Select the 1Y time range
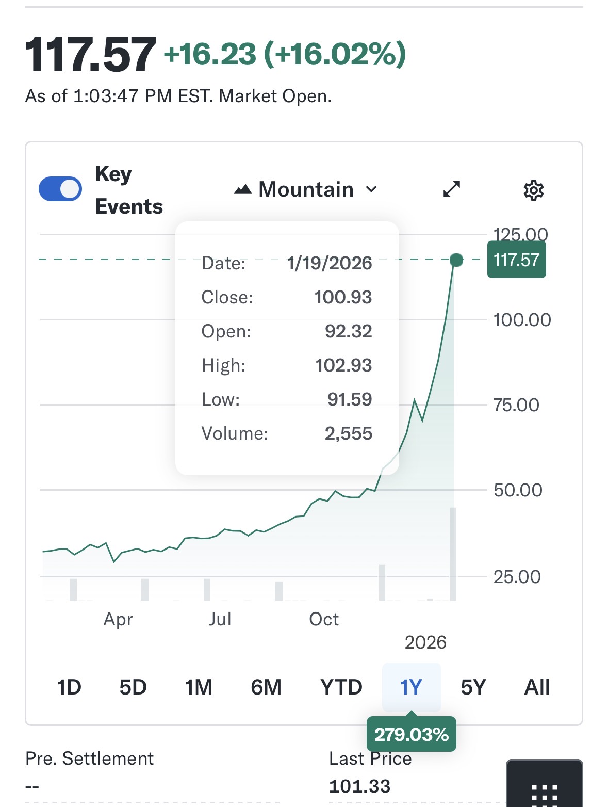This screenshot has width=608, height=807. tap(411, 687)
